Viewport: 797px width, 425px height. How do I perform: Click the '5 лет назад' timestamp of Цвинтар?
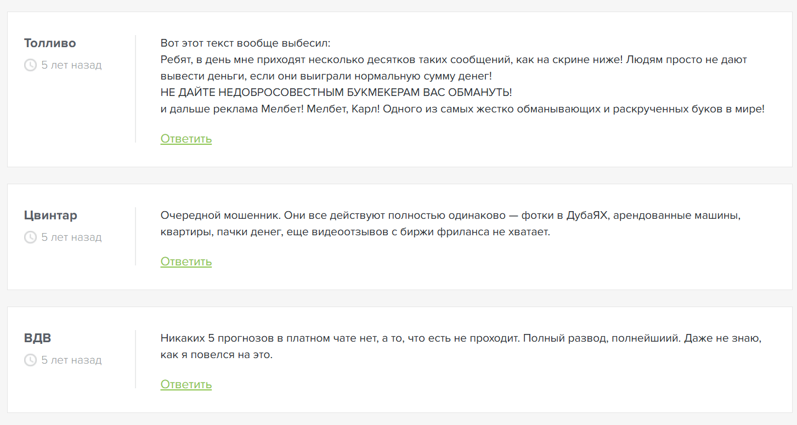pyautogui.click(x=71, y=237)
